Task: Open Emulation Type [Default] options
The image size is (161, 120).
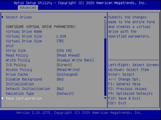Action: click(x=65, y=94)
